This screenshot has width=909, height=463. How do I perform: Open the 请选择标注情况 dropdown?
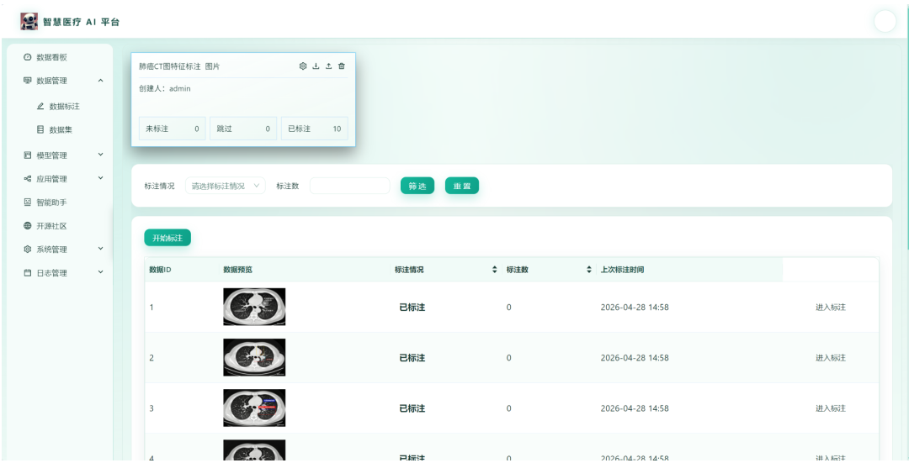click(x=226, y=186)
